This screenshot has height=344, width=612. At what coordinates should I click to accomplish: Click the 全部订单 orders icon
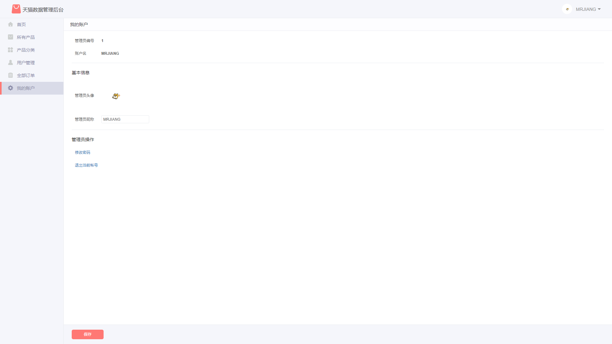click(x=10, y=75)
